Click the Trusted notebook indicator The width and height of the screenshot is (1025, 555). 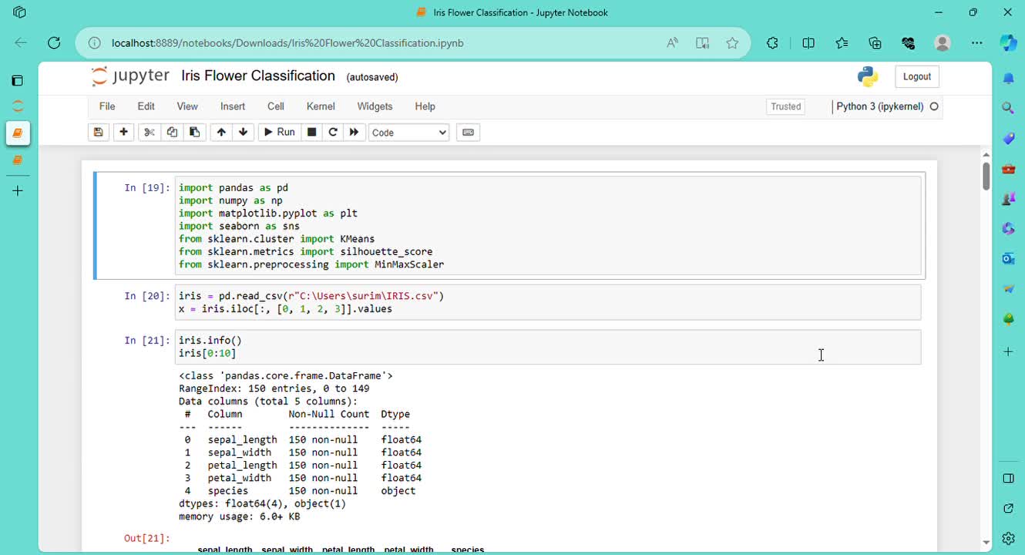tap(786, 106)
